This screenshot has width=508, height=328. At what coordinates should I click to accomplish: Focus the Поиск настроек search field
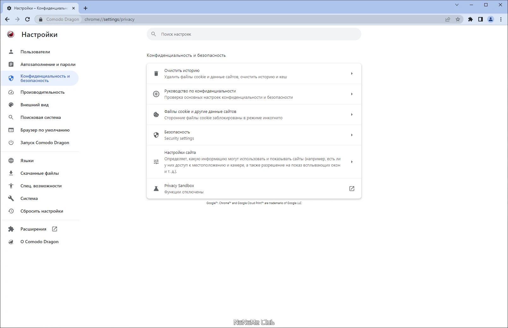click(x=254, y=34)
